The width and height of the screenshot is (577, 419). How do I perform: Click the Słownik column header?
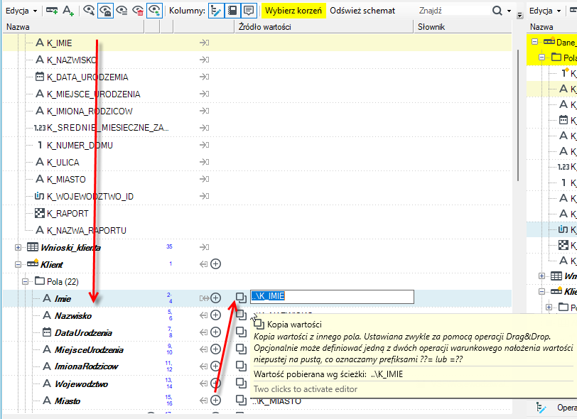(x=463, y=27)
